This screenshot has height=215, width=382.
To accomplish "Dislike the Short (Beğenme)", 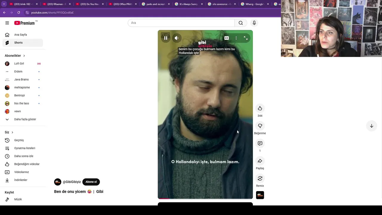I will [x=260, y=126].
